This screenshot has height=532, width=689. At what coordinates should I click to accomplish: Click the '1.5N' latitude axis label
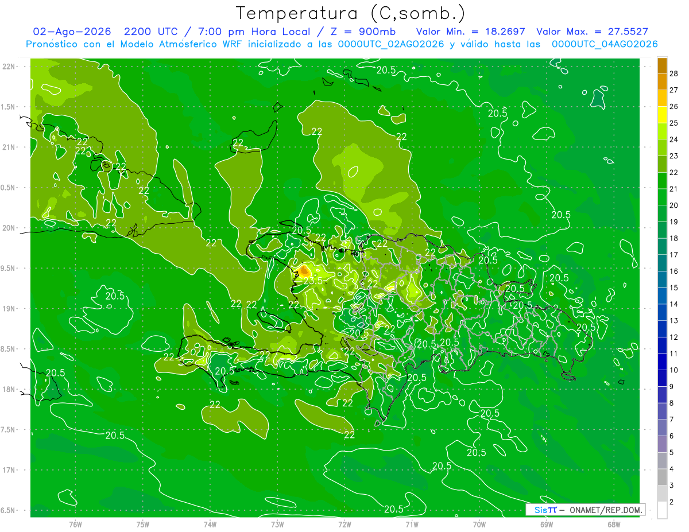pyautogui.click(x=9, y=107)
